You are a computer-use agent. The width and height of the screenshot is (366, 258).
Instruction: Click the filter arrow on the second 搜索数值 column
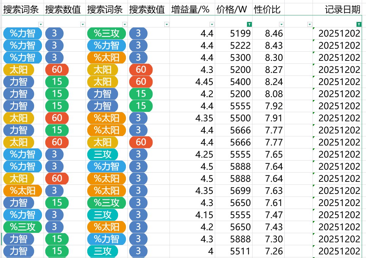pyautogui.click(x=167, y=24)
